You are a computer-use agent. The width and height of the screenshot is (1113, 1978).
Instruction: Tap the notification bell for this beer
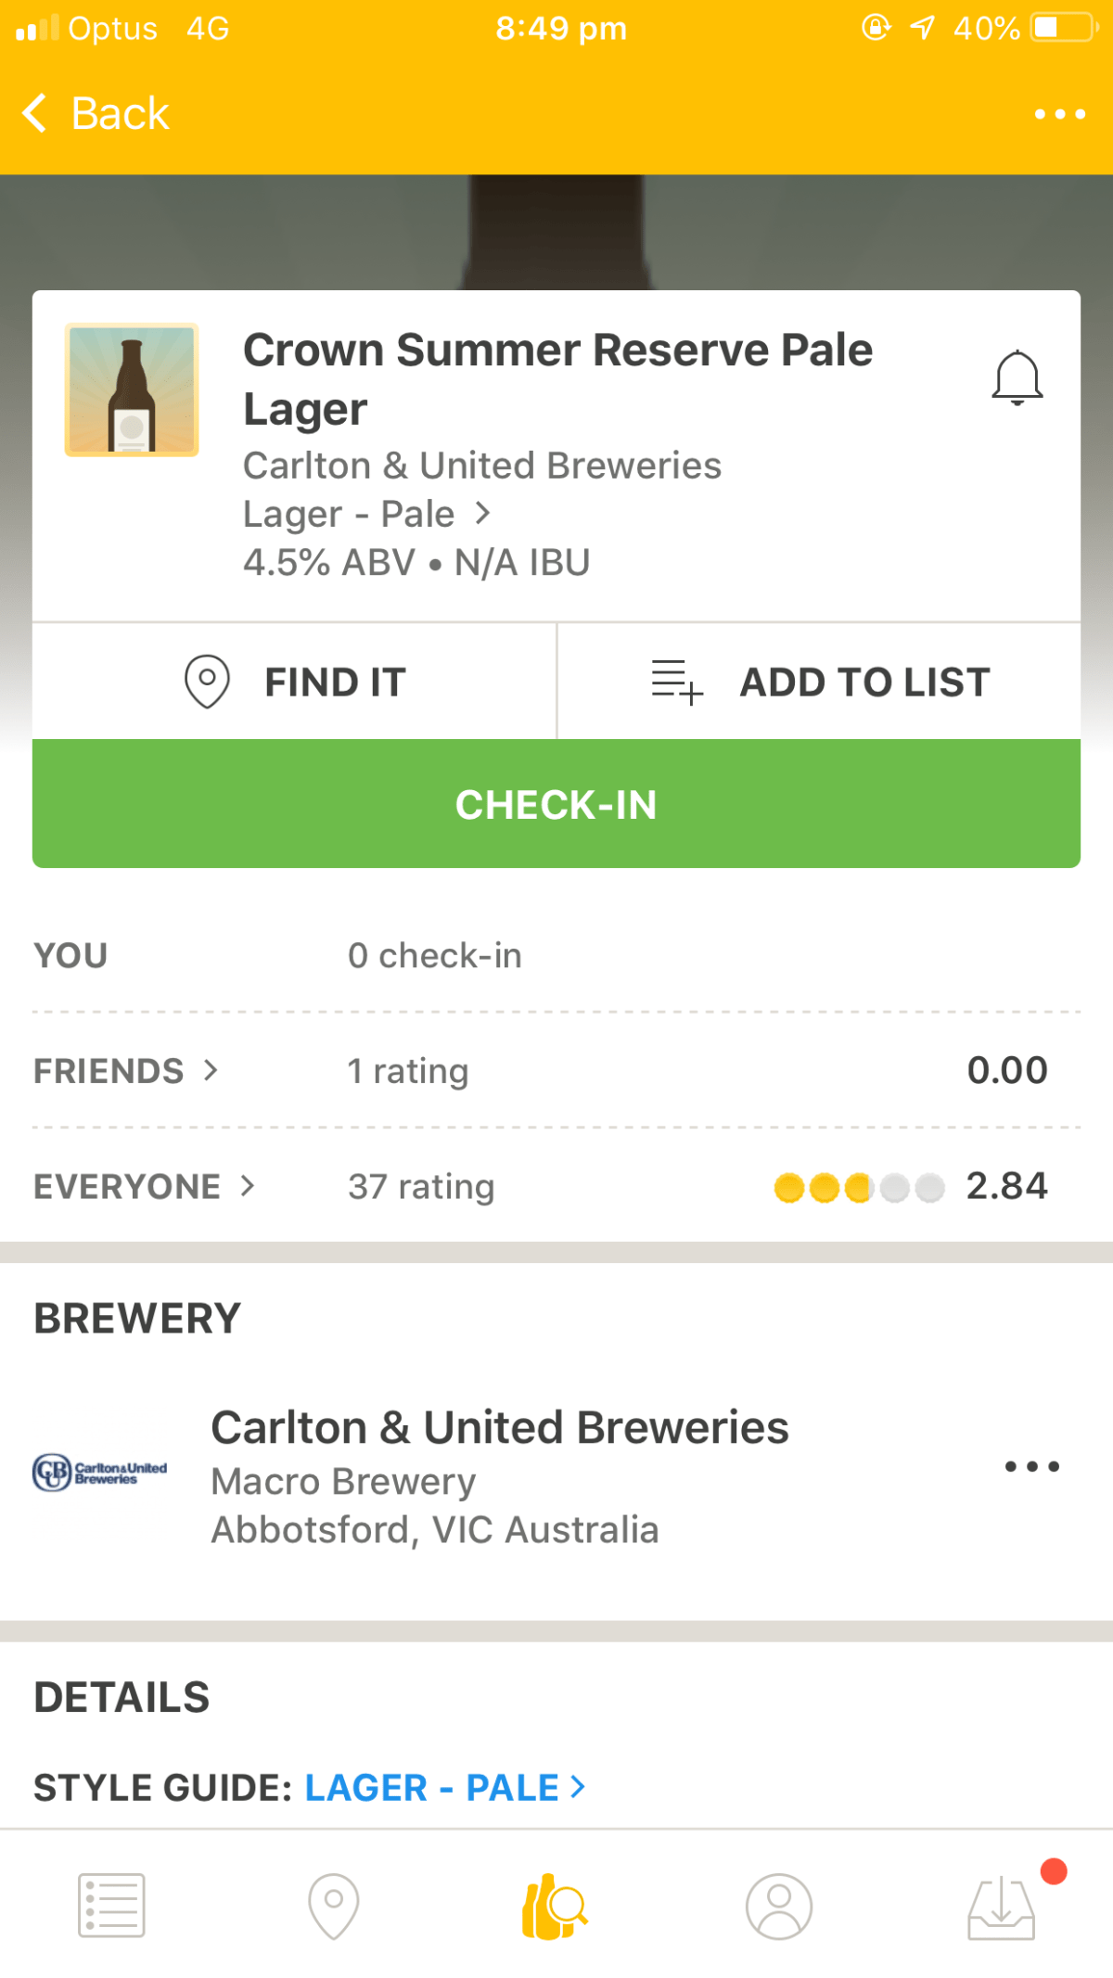(1017, 377)
